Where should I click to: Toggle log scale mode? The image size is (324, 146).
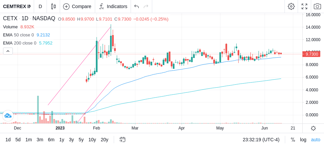tap(303, 140)
